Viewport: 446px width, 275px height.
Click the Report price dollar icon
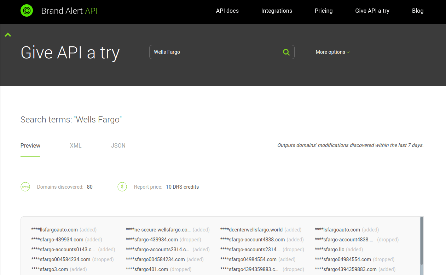click(122, 187)
